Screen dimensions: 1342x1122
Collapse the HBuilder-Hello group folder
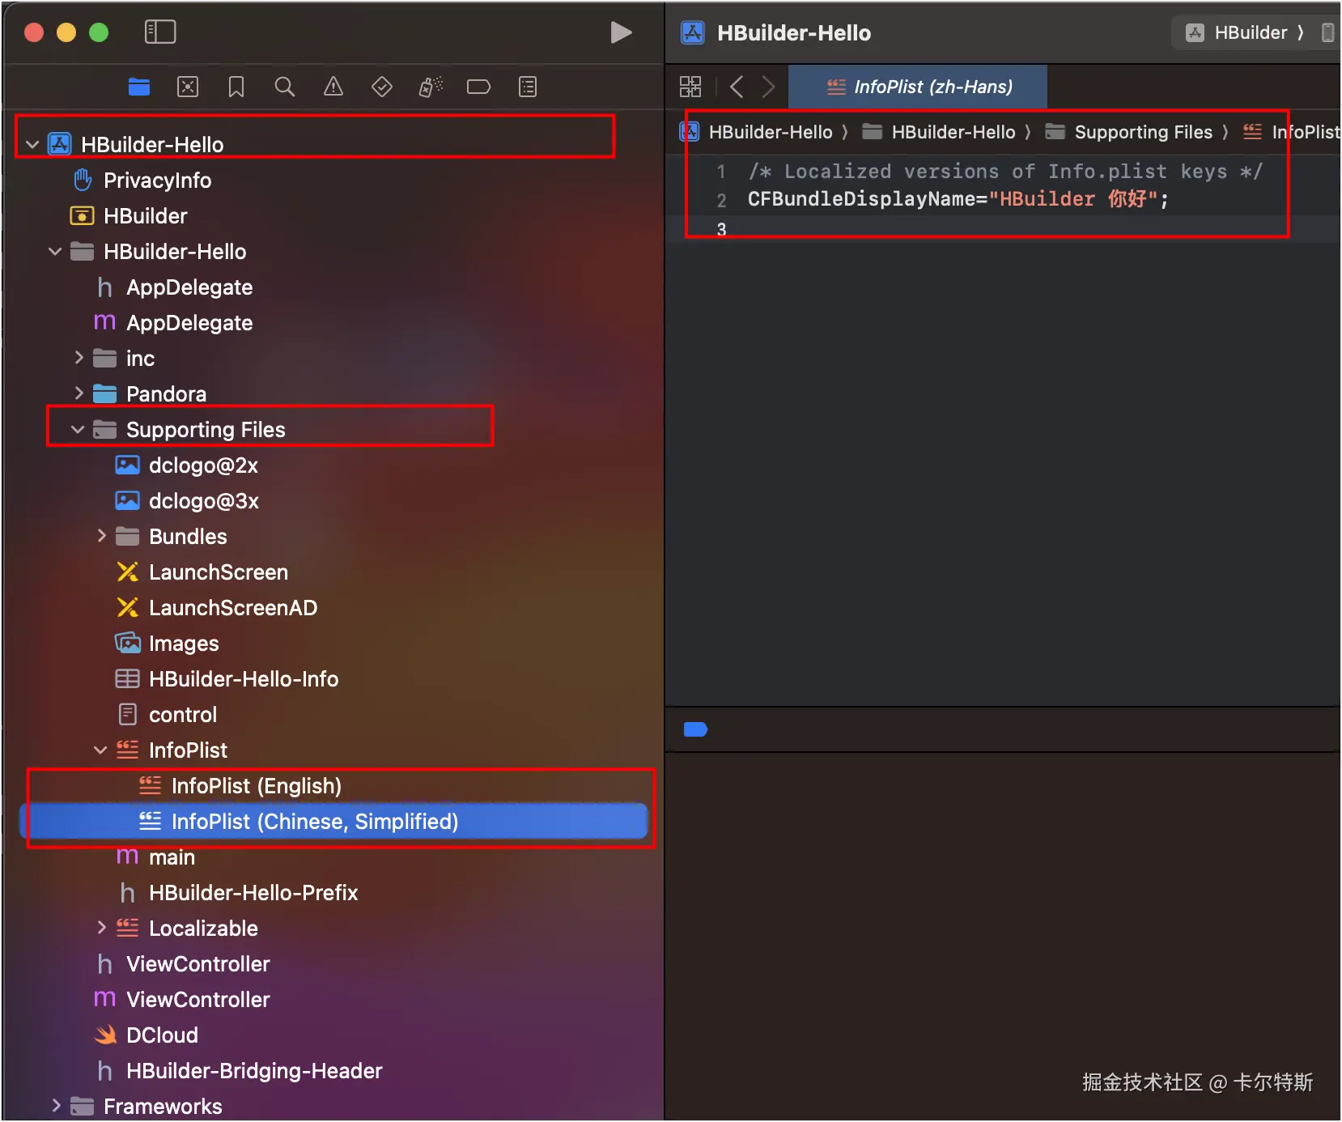(55, 252)
